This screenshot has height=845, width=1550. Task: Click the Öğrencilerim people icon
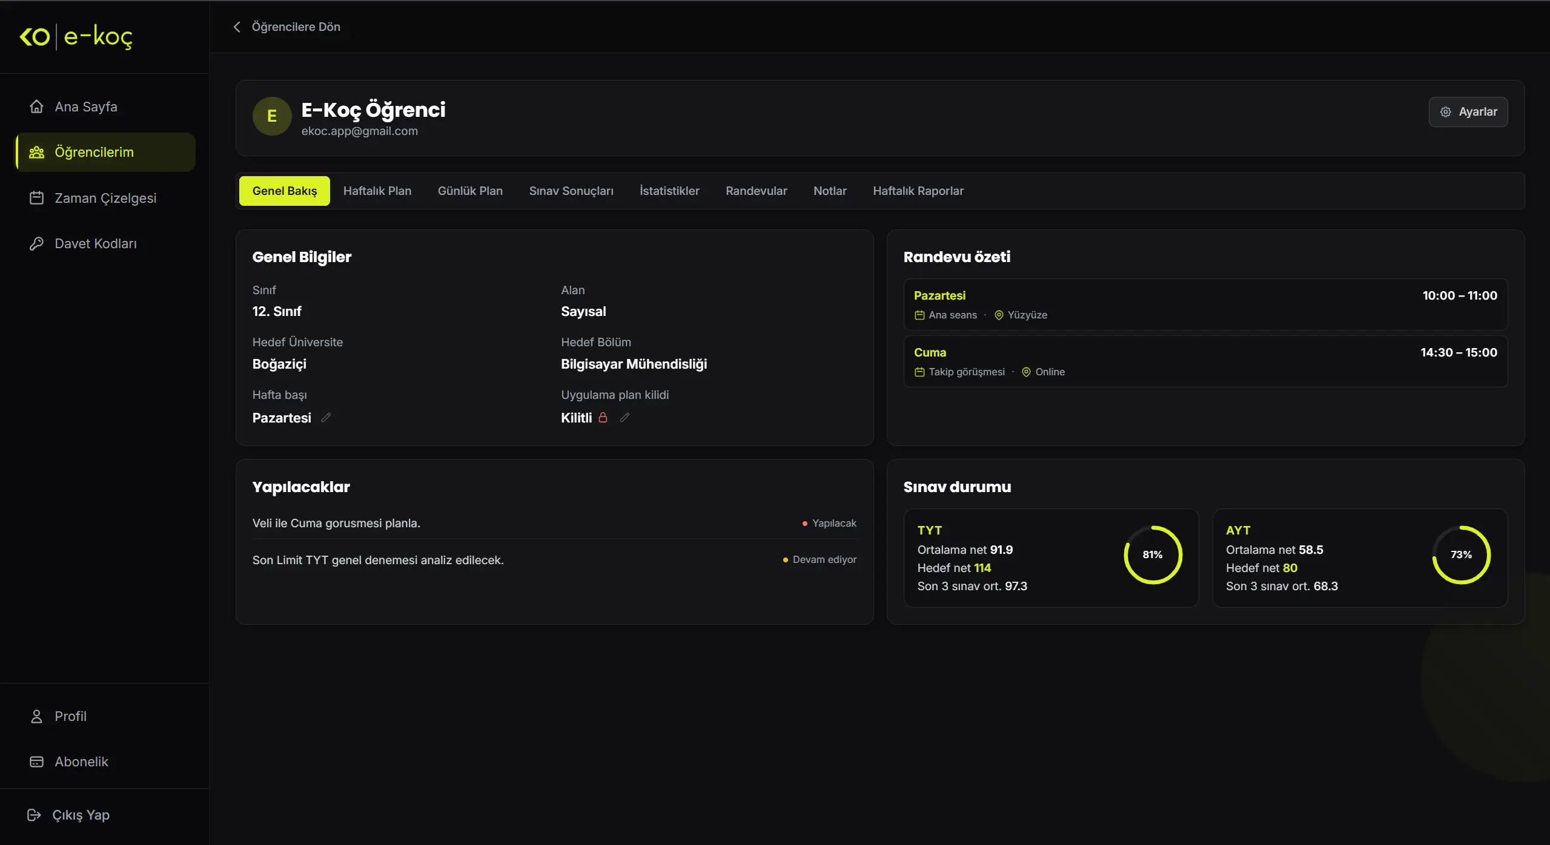[x=36, y=152]
